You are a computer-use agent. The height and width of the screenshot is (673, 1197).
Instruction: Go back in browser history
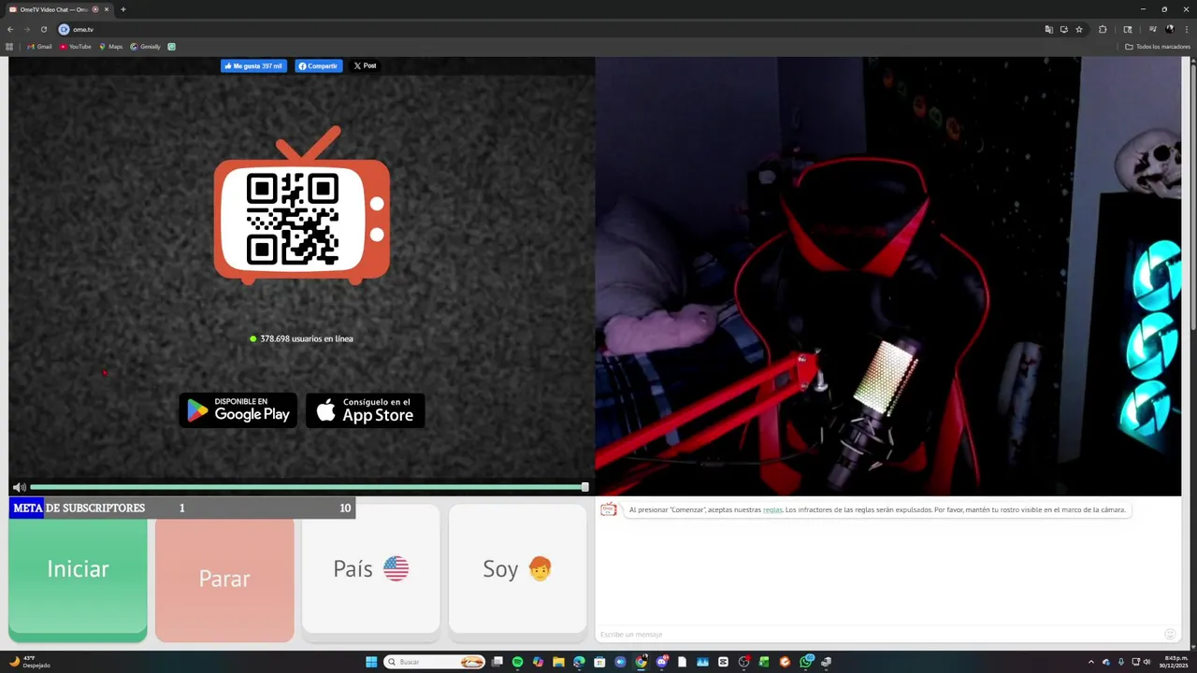click(x=10, y=29)
